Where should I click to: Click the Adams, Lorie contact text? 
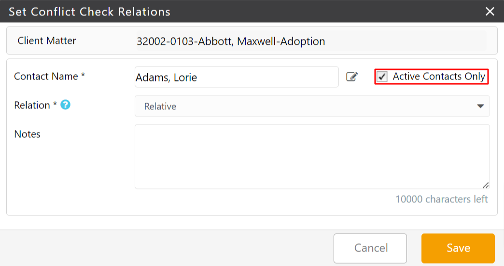(166, 78)
